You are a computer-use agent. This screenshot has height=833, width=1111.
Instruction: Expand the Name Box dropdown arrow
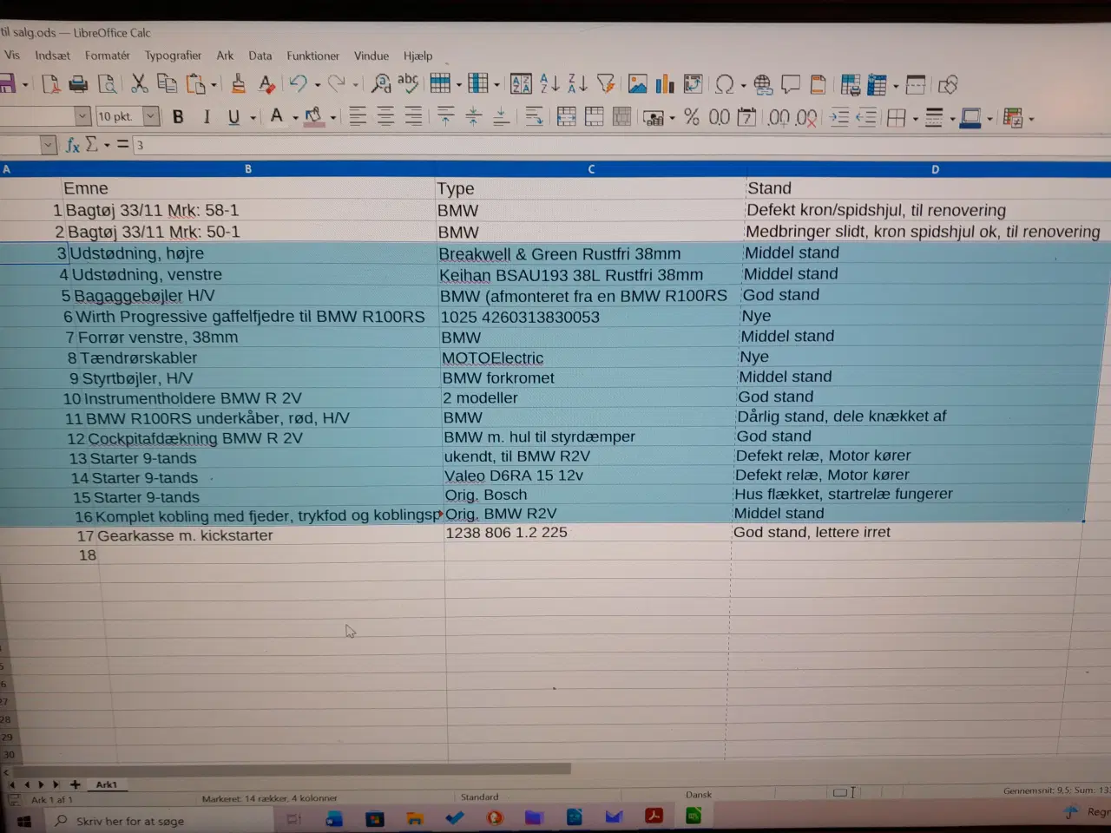[49, 145]
